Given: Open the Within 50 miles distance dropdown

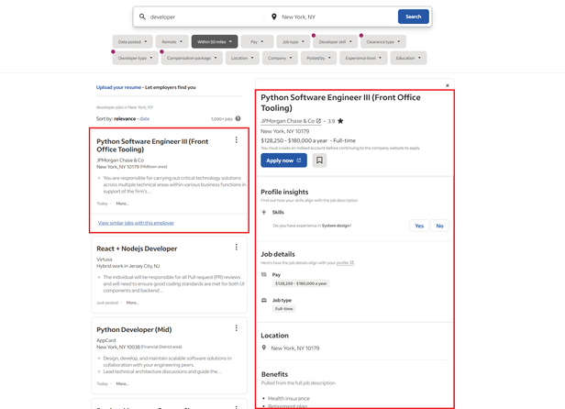Looking at the screenshot, I should point(215,42).
